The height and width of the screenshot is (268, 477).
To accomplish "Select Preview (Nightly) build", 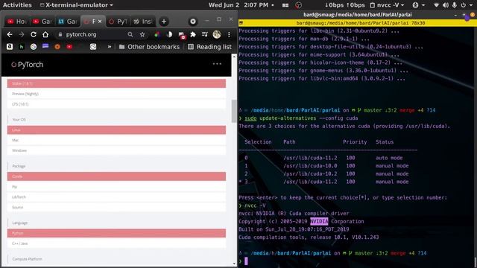I will [116, 94].
